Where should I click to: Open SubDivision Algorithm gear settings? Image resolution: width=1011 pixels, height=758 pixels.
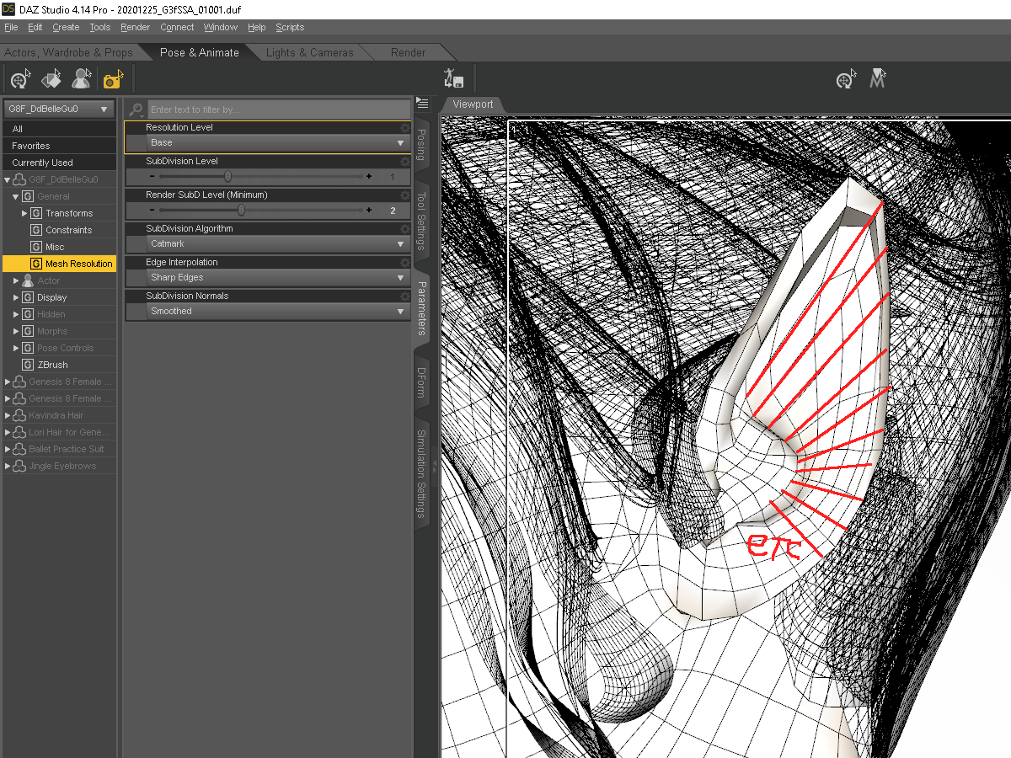[405, 229]
